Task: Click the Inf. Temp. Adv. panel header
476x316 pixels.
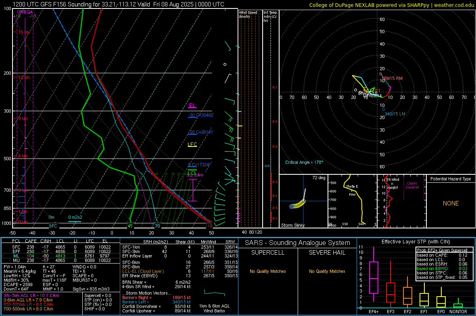Action: click(x=270, y=17)
